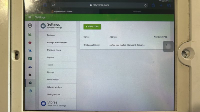Open Billing & subscriptions settings
200x112 pixels.
[x=57, y=43]
